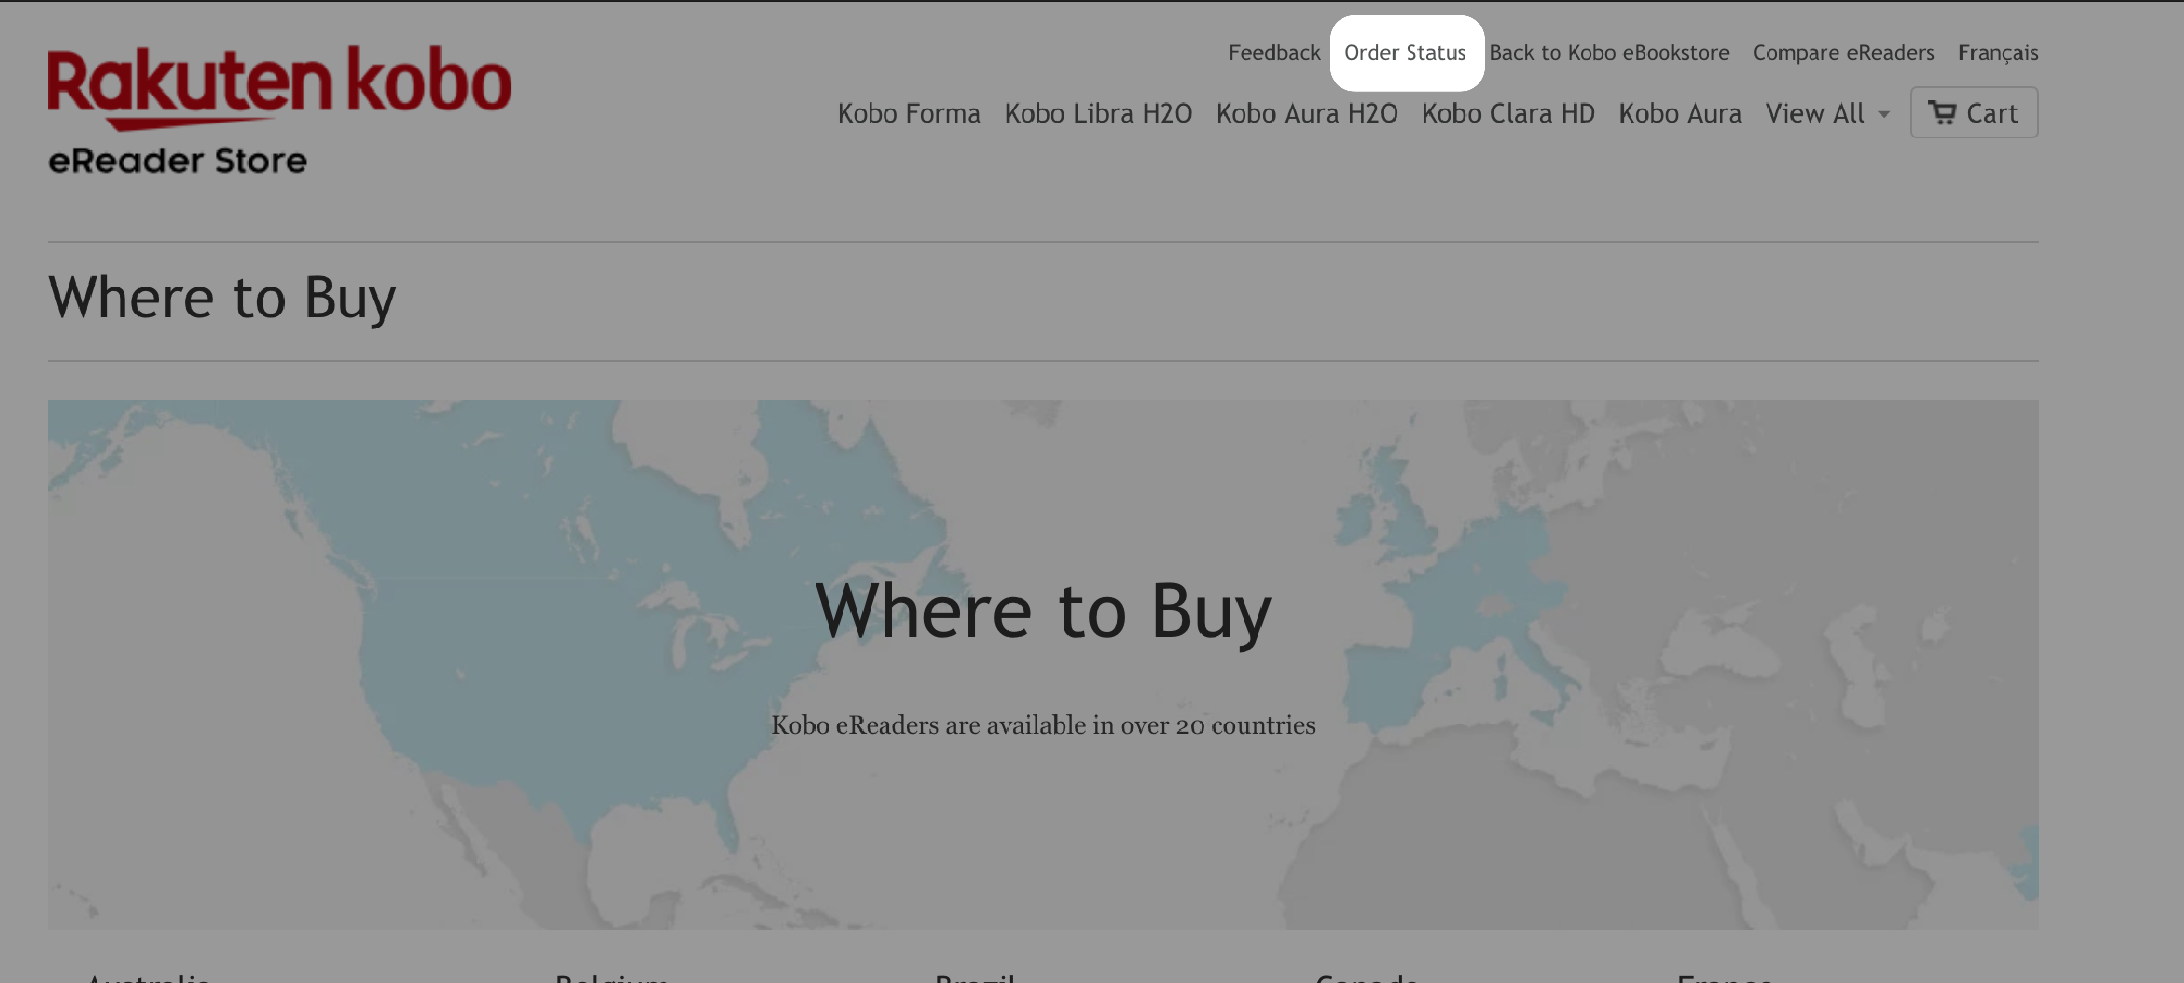Click the Where to Buy page heading
Screen dimensions: 2184x983
[x=222, y=298]
